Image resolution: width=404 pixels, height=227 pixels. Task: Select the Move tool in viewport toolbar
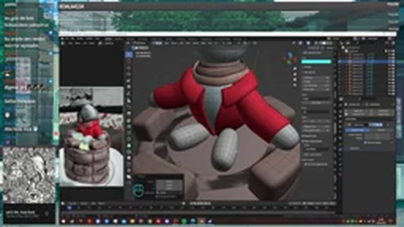click(x=129, y=68)
